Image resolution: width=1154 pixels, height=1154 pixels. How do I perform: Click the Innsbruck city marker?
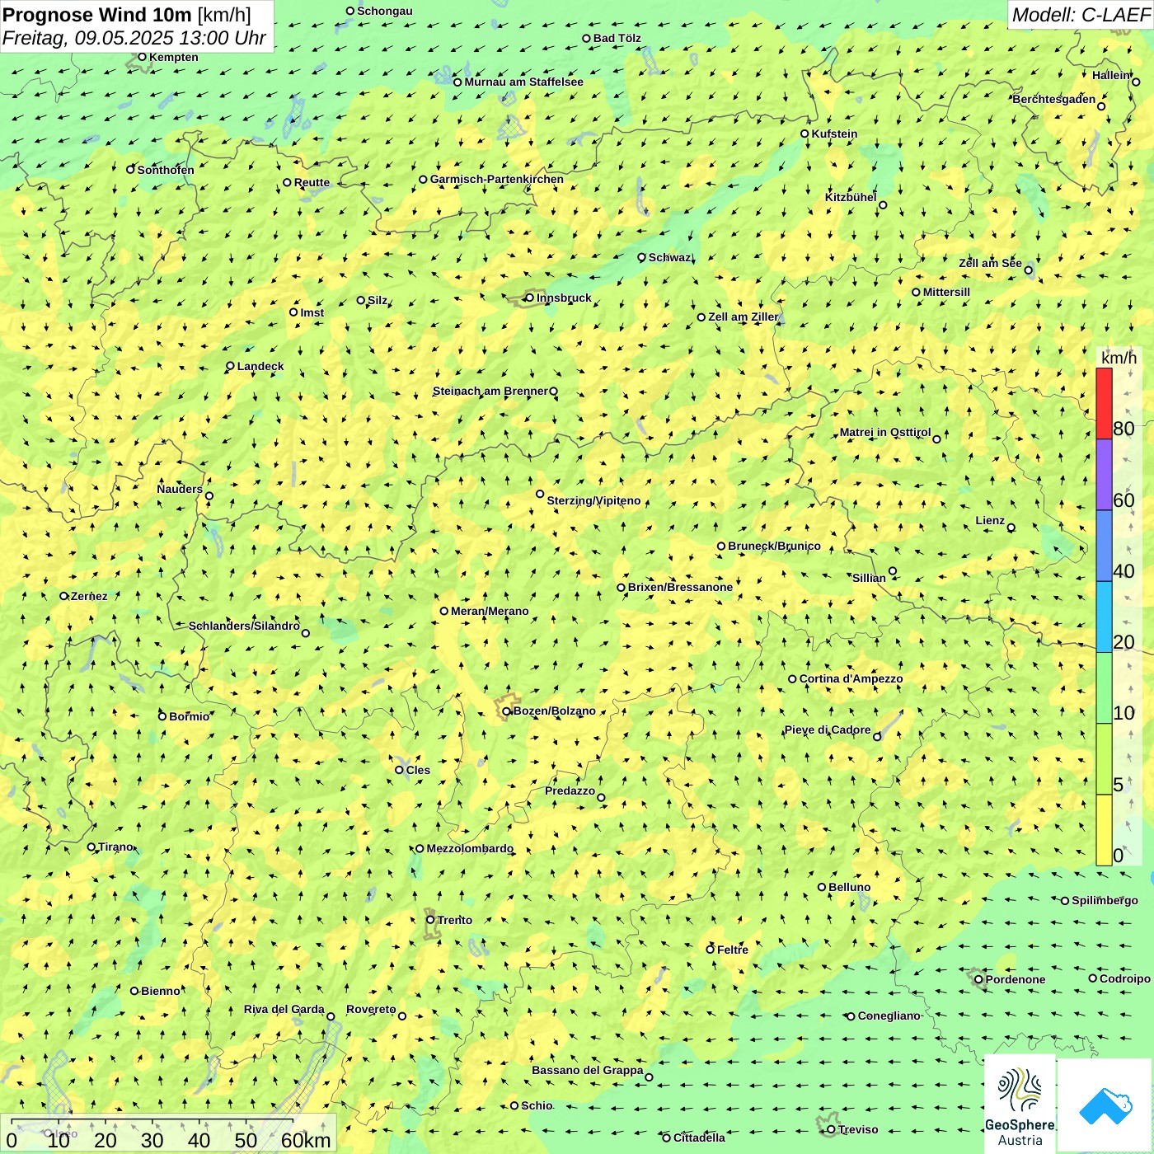529,298
